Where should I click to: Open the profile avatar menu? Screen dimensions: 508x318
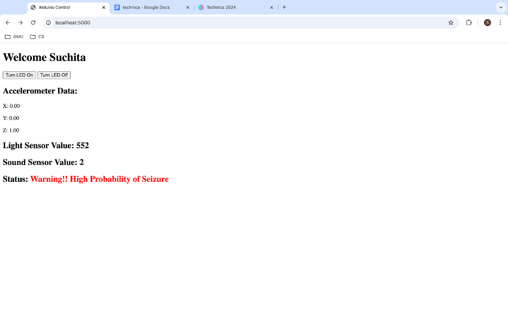click(x=487, y=23)
